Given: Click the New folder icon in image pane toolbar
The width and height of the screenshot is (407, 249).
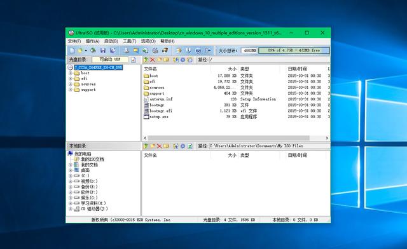Looking at the screenshot, I should (x=159, y=60).
